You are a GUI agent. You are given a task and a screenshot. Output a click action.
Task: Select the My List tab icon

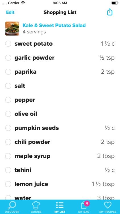(x=60, y=205)
